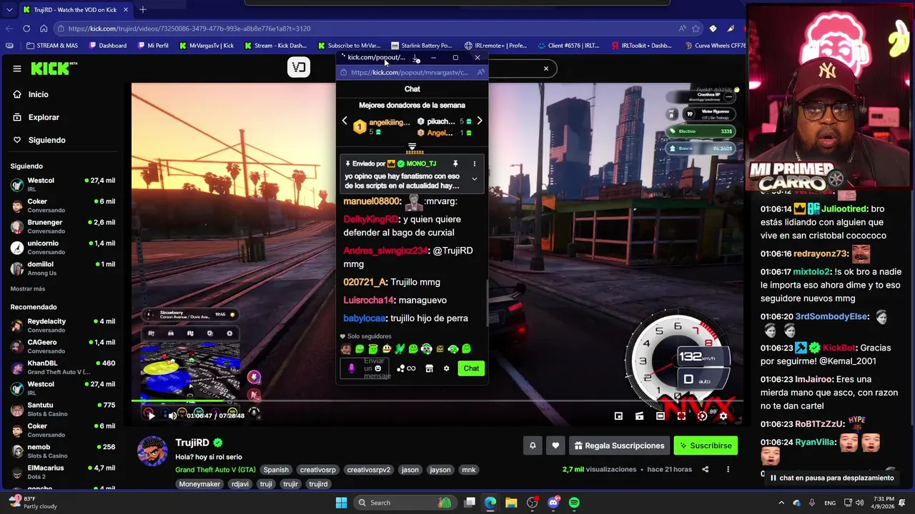
Task: Open popout chat settings gear
Action: [x=447, y=368]
